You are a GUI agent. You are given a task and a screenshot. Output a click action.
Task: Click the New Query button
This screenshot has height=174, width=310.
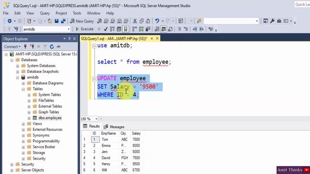pyautogui.click(x=82, y=21)
